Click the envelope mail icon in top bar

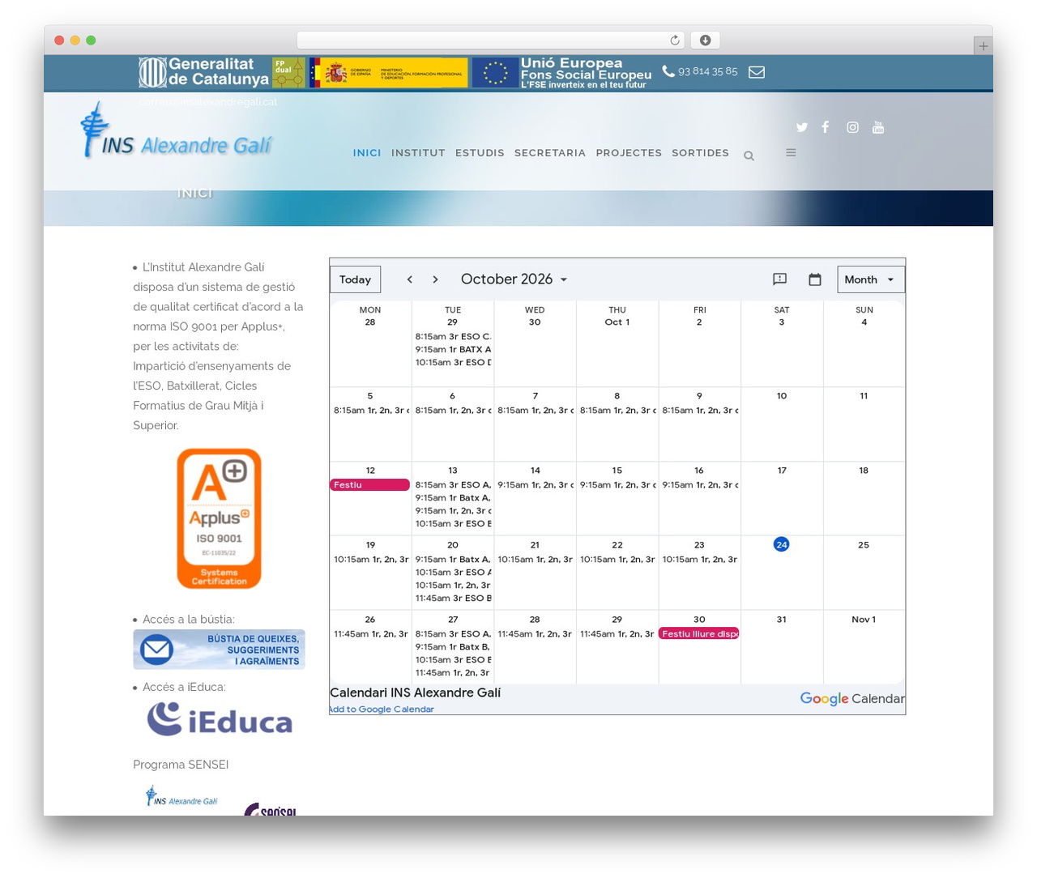coord(757,72)
